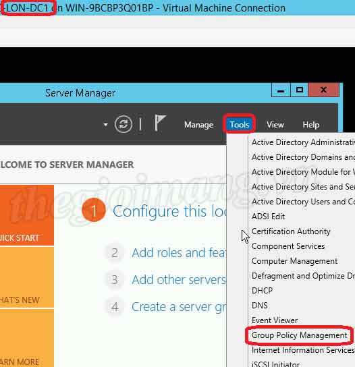This screenshot has height=367, width=355.
Task: Expand the dropdown arrow beside the refresh icon
Action: [105, 125]
